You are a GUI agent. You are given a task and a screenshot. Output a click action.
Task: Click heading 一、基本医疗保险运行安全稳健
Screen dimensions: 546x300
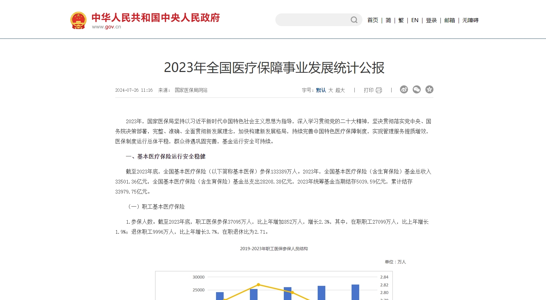[165, 156]
